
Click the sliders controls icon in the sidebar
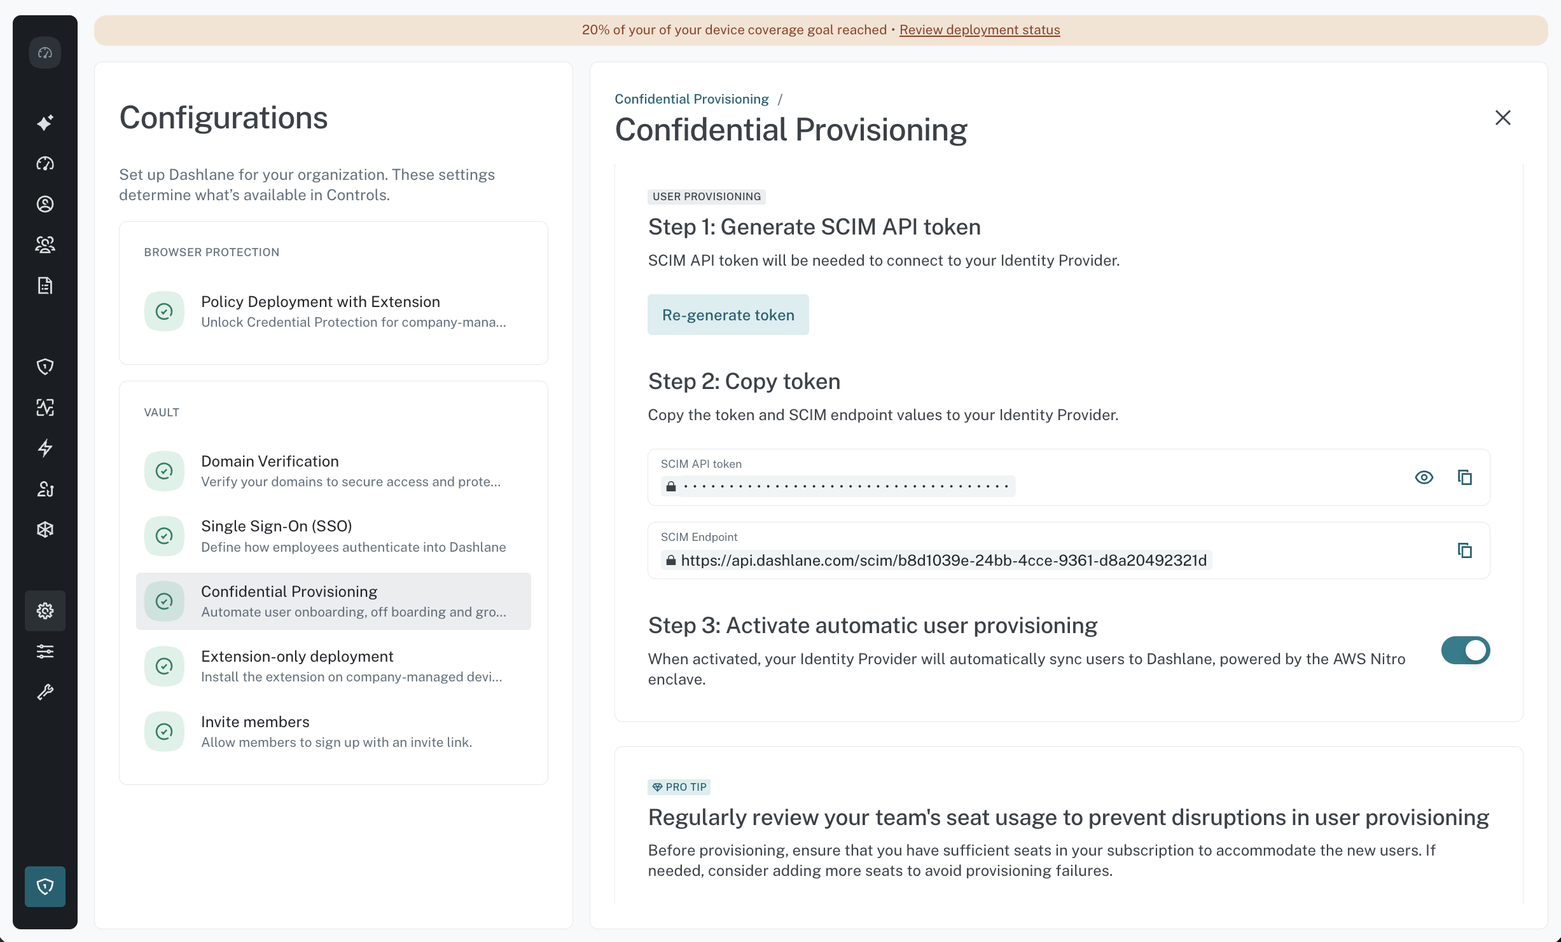pyautogui.click(x=45, y=652)
